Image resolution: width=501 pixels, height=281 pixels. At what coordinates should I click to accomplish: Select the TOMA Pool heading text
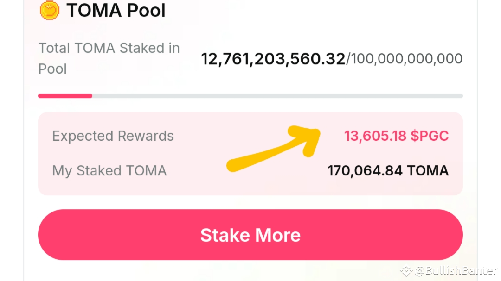(x=116, y=10)
